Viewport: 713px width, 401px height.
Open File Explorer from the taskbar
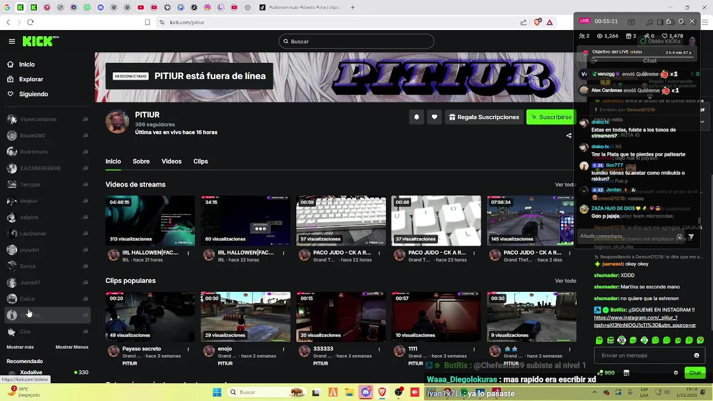tap(349, 392)
